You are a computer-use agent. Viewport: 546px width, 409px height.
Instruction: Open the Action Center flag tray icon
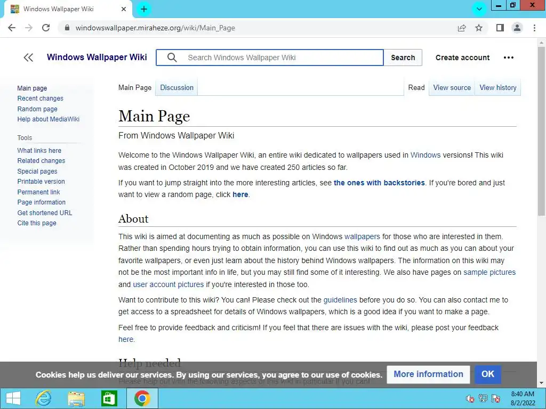tap(496, 398)
